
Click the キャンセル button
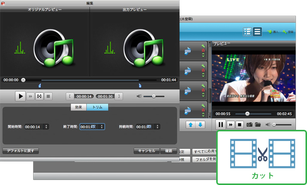pos(146,151)
